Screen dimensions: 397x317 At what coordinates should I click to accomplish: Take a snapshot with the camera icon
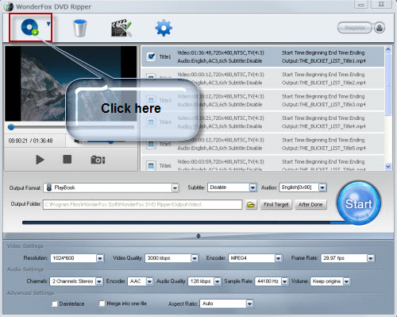[x=98, y=160]
